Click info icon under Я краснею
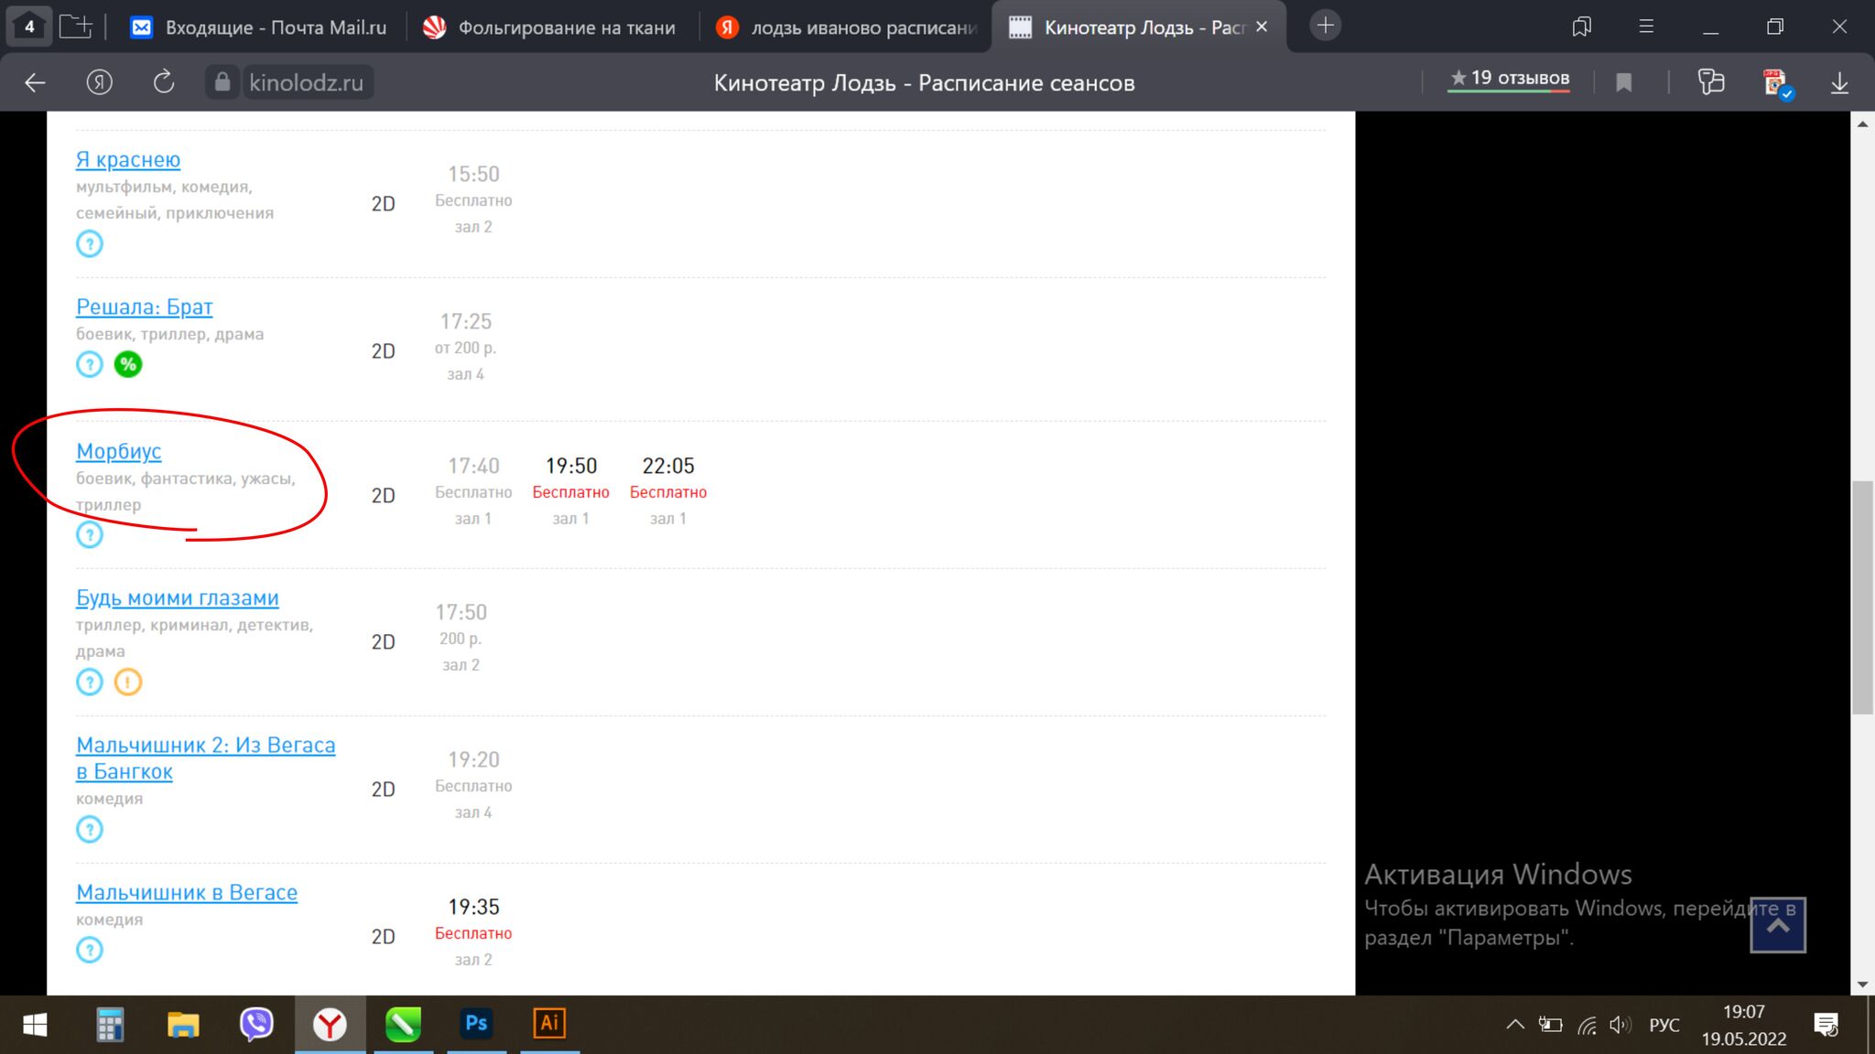This screenshot has height=1054, width=1875. tap(89, 243)
